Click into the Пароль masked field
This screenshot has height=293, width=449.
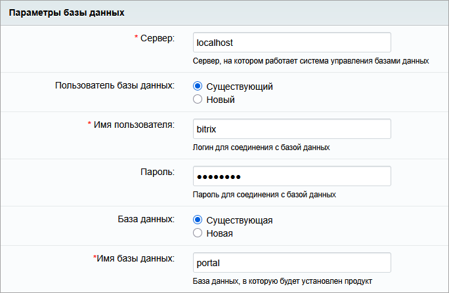tap(292, 176)
